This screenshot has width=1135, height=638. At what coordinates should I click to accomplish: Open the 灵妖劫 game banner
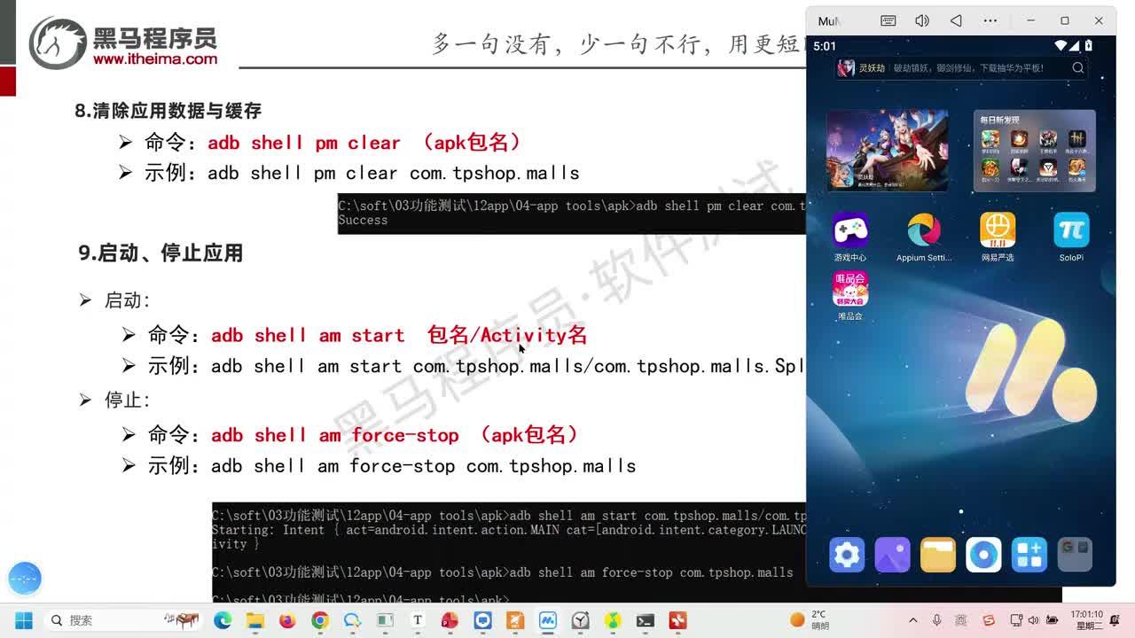pyautogui.click(x=887, y=151)
